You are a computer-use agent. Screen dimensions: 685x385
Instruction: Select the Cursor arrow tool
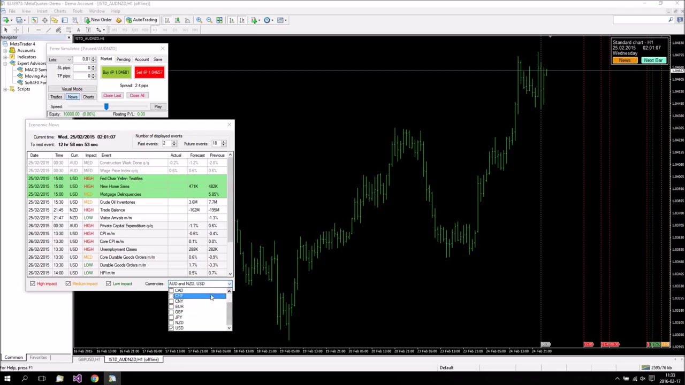(x=6, y=30)
